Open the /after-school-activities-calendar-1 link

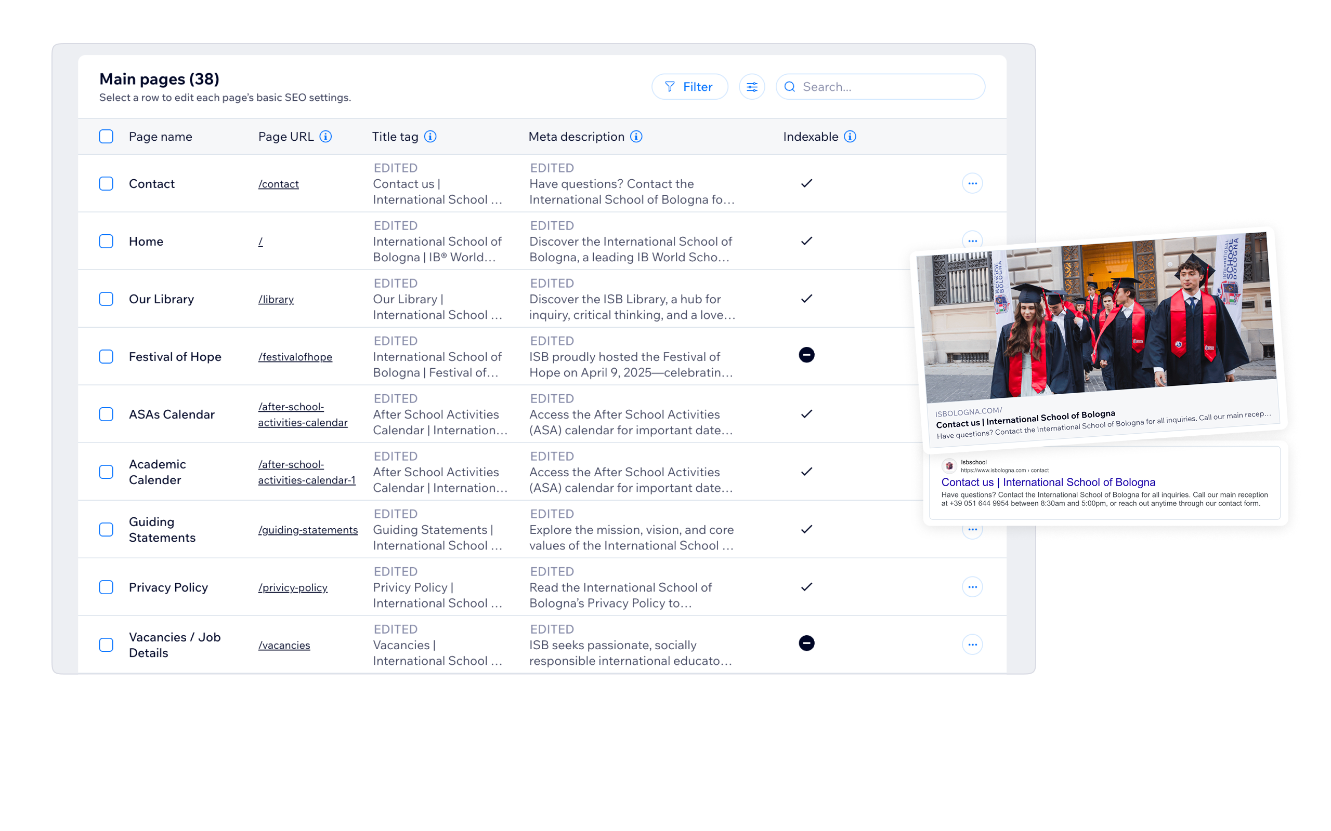click(307, 472)
